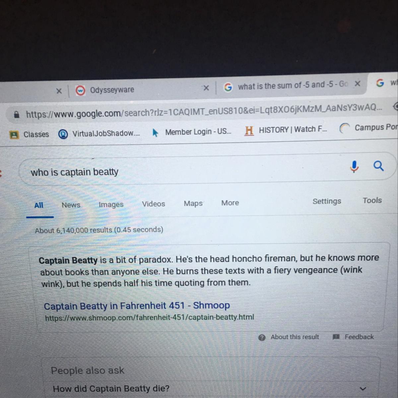This screenshot has width=398, height=398.
Task: Close the 'sum of -5 and -5' tab
Action: pyautogui.click(x=357, y=84)
